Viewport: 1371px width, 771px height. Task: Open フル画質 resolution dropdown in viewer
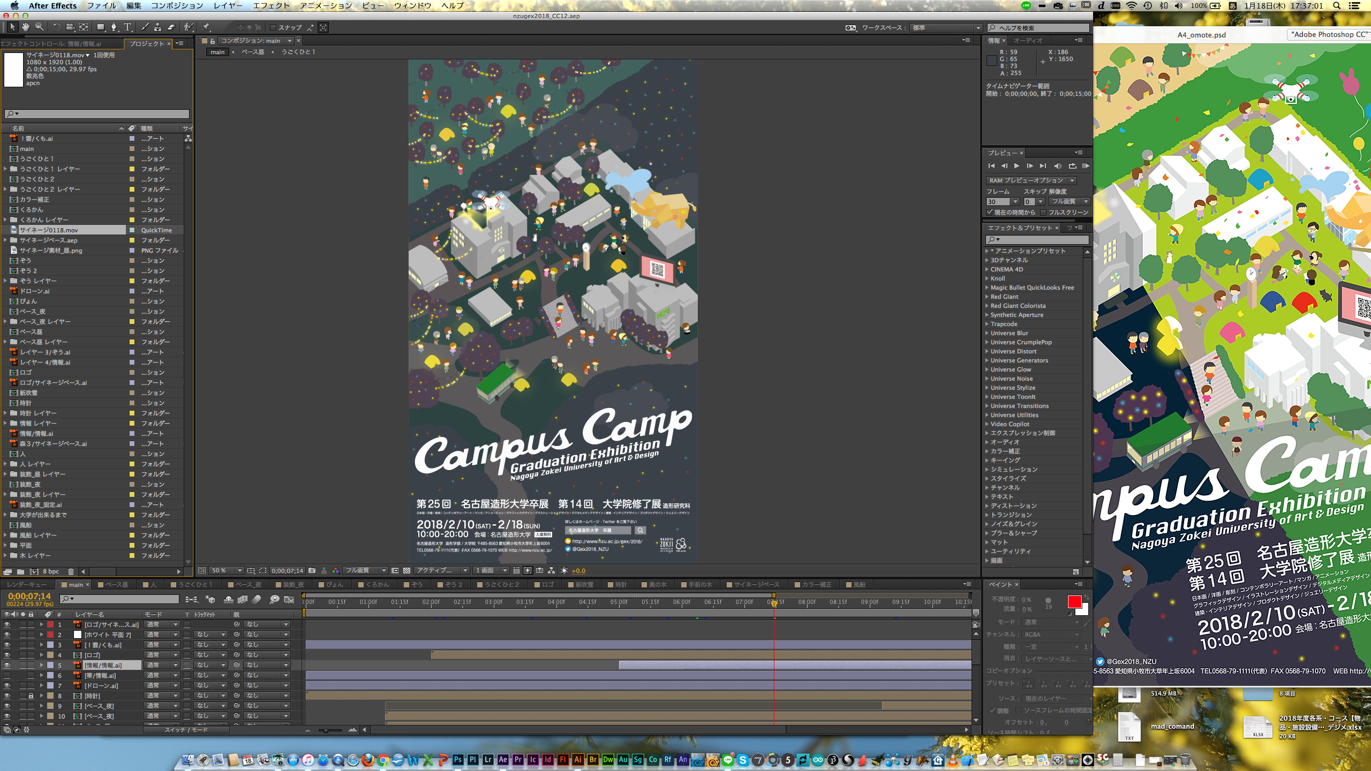[365, 571]
